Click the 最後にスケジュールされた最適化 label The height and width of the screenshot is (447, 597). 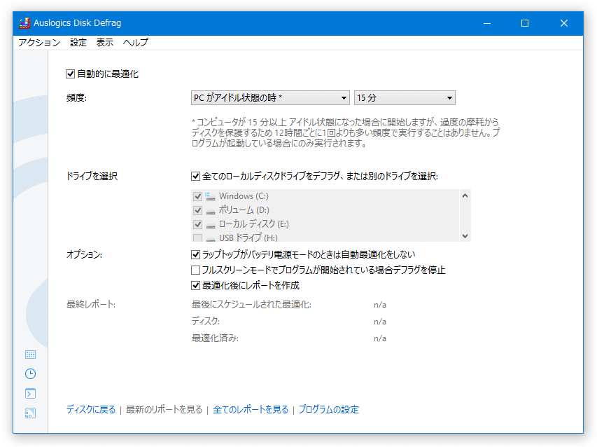pos(251,305)
